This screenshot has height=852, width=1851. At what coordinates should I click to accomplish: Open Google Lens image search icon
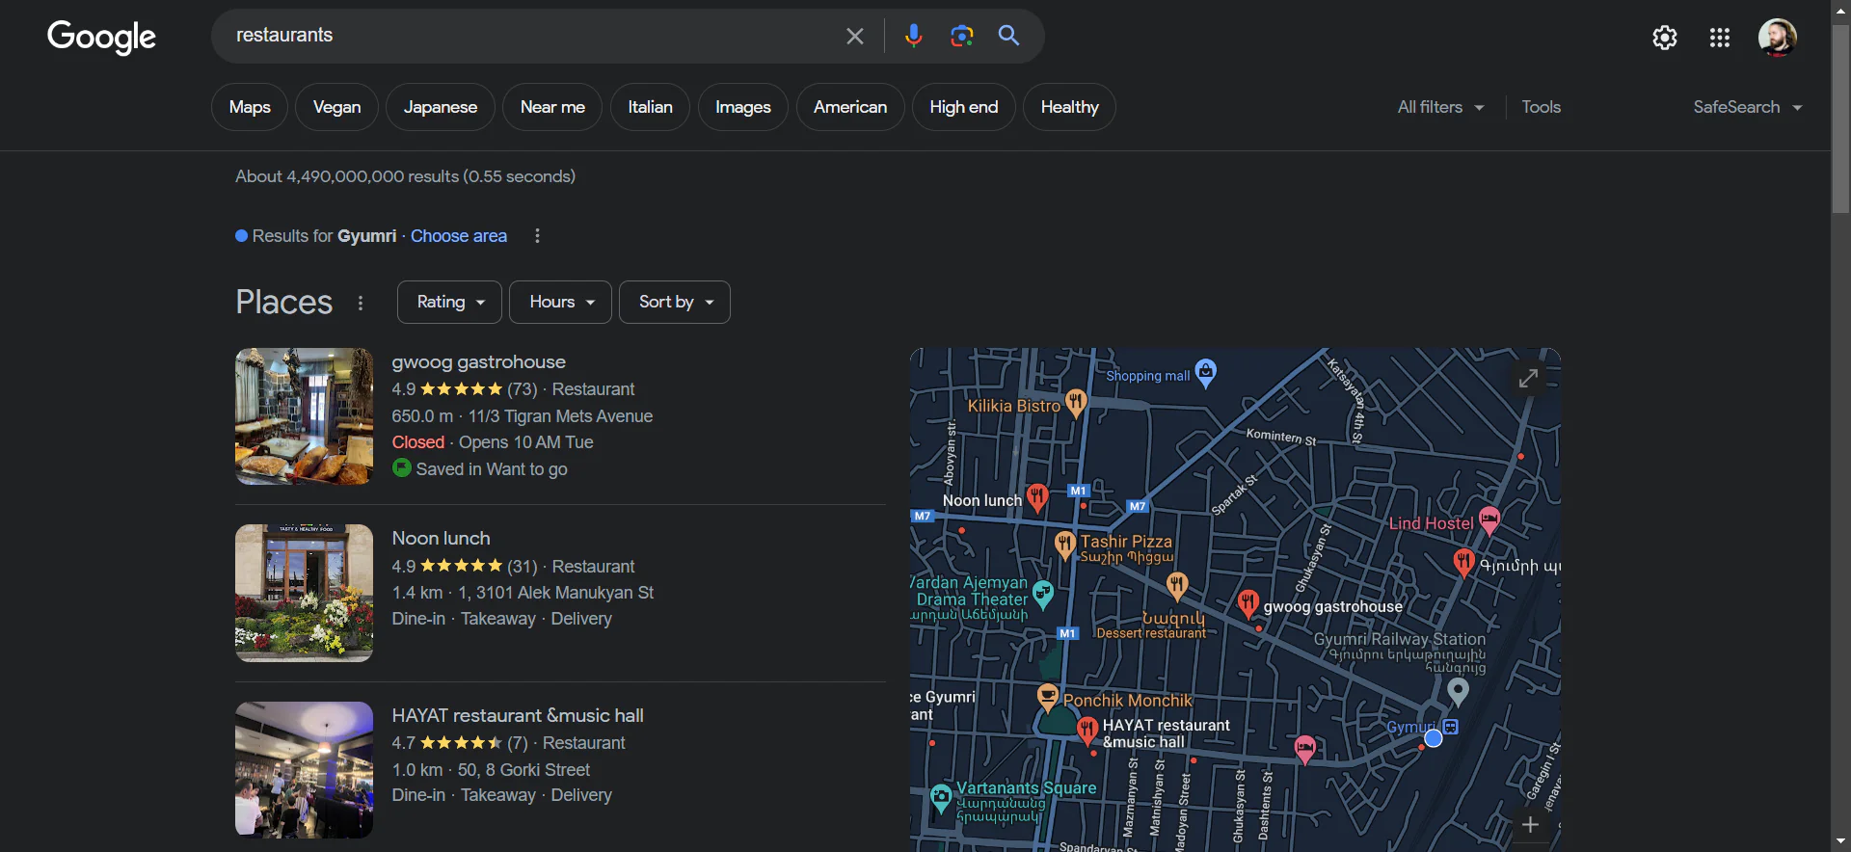point(961,36)
